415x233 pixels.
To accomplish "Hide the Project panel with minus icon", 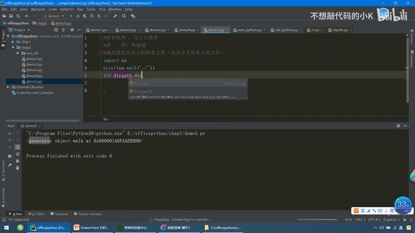I will tap(79, 30).
